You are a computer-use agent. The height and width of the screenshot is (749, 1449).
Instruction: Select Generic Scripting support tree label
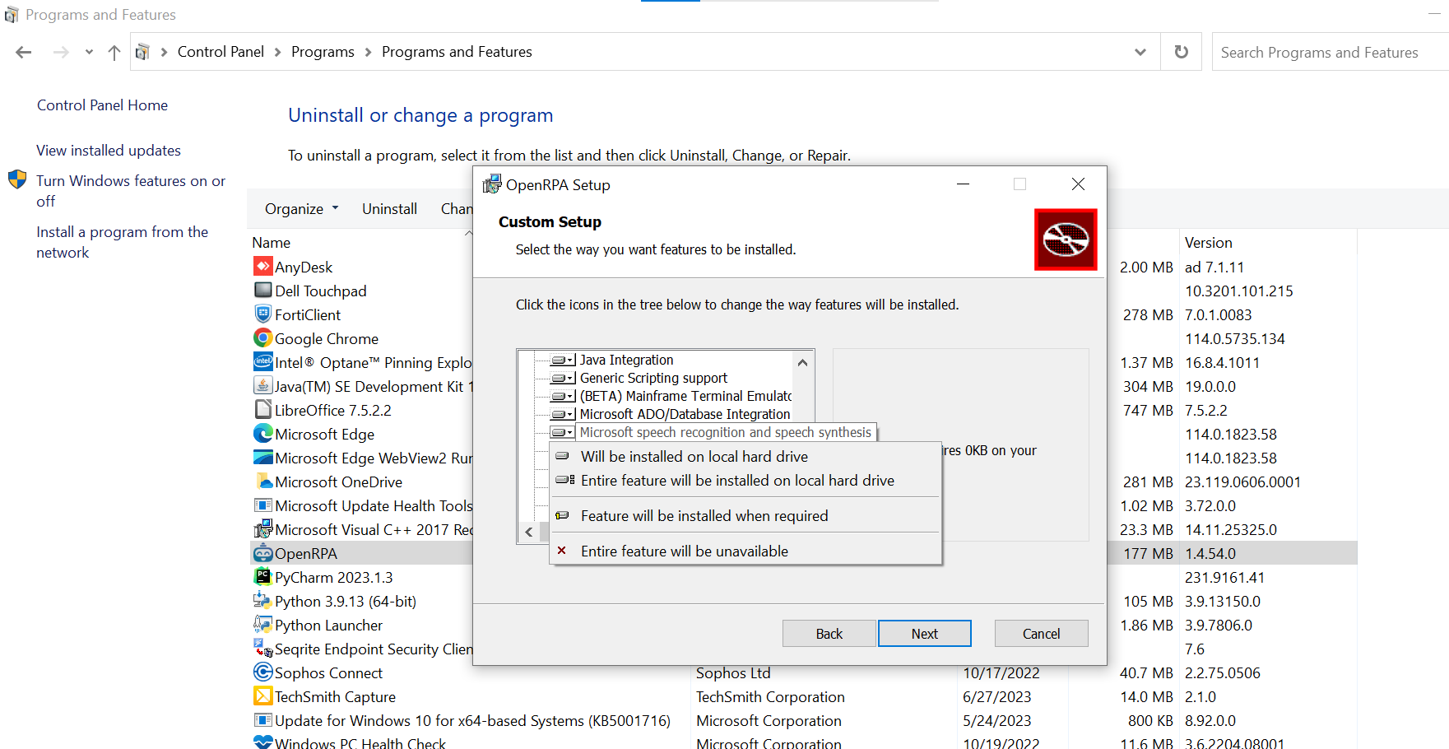tap(653, 378)
